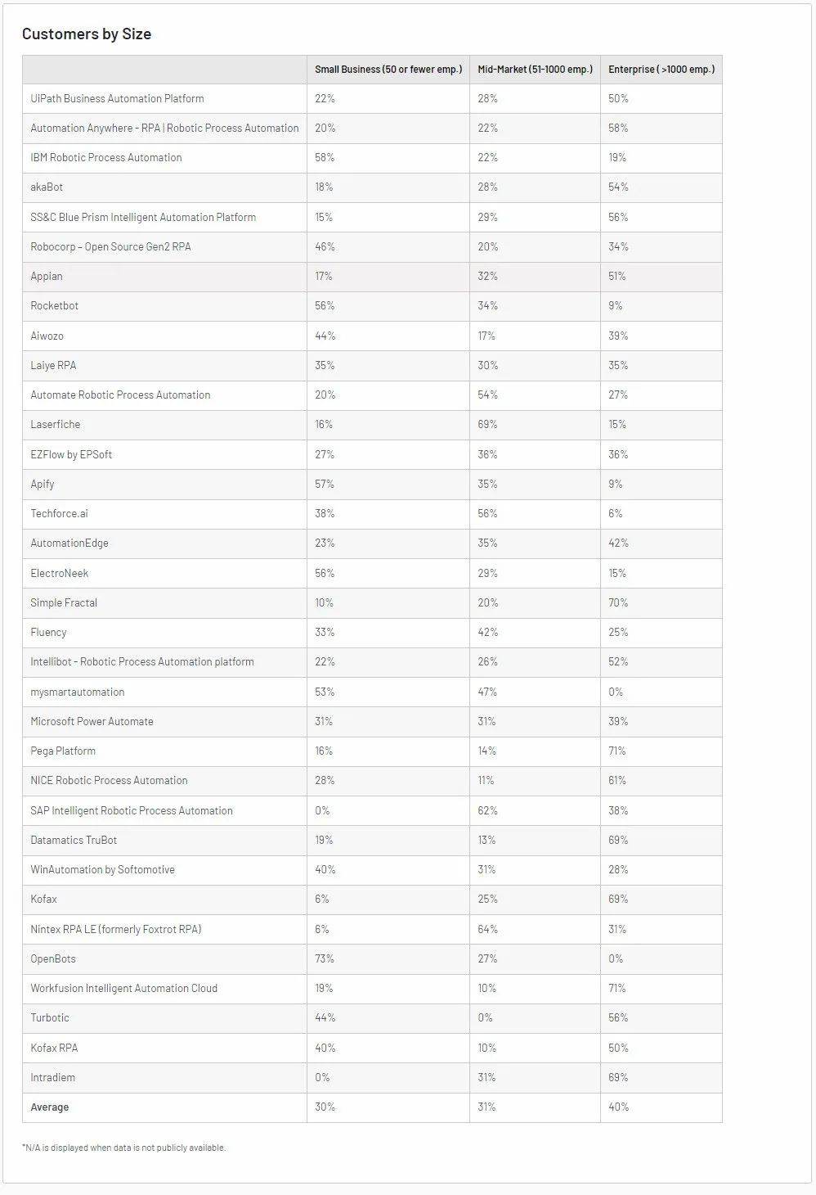Click the N/A data availability footnote

123,1148
